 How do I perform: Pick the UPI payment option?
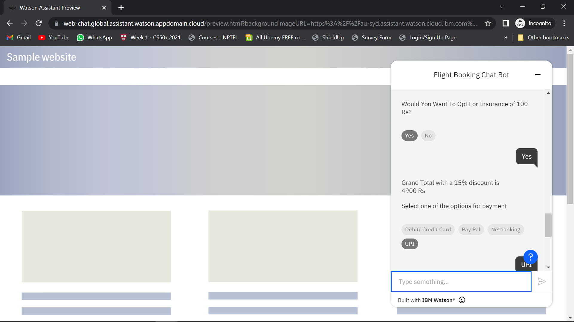(410, 244)
